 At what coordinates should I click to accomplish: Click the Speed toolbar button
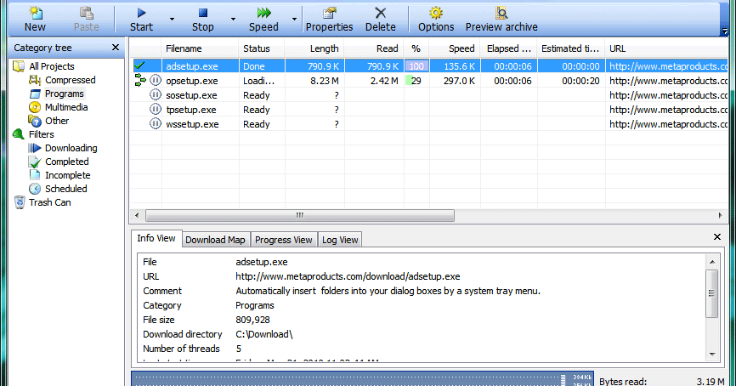[x=263, y=20]
